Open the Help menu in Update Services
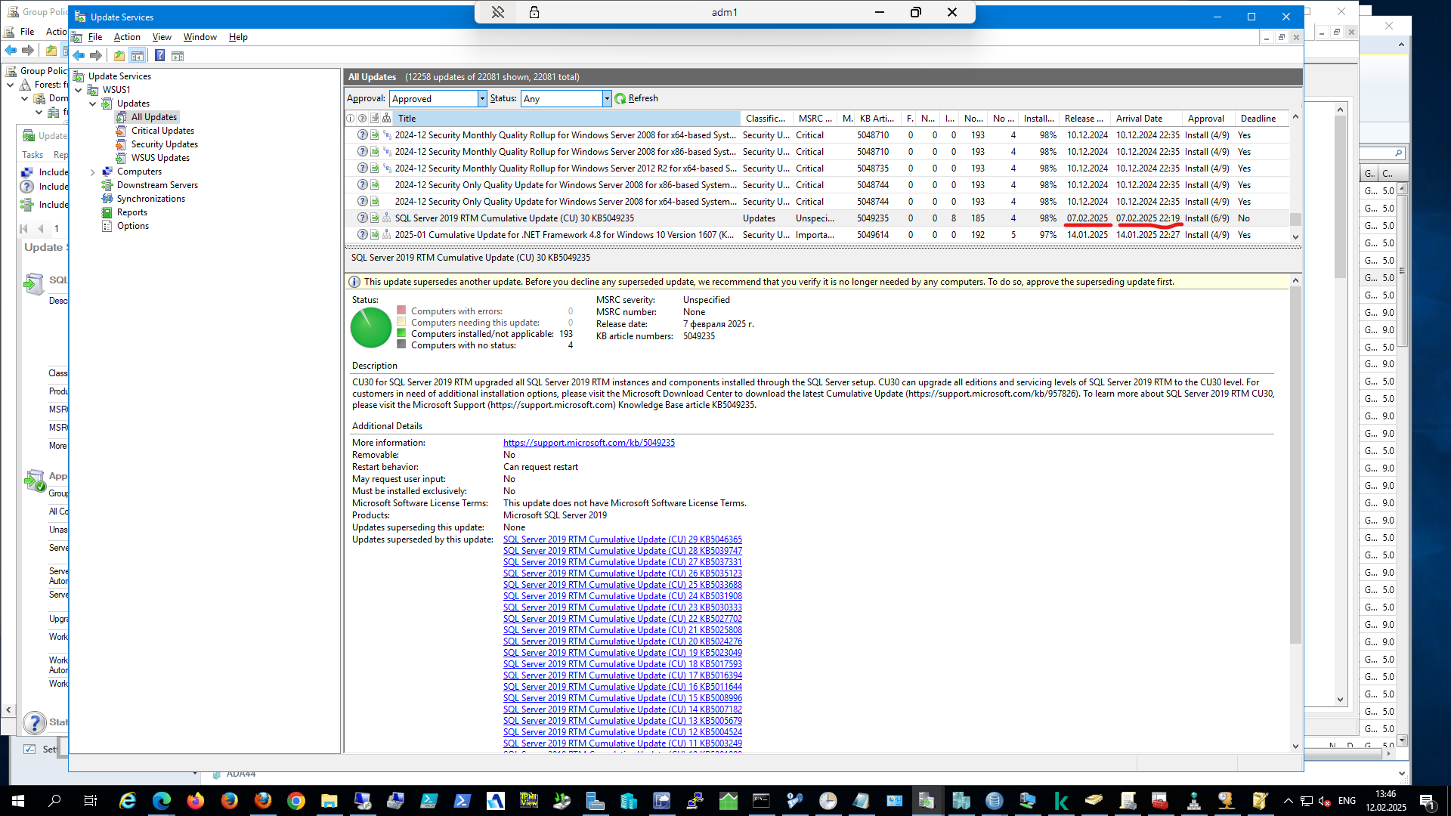 pyautogui.click(x=238, y=37)
